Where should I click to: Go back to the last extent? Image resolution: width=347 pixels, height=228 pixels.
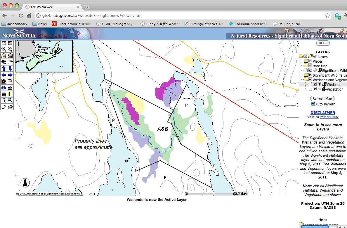[x=4, y=62]
